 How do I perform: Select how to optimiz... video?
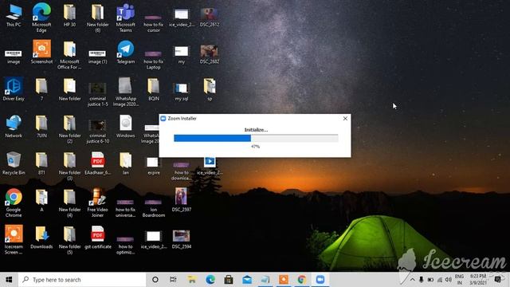click(126, 246)
